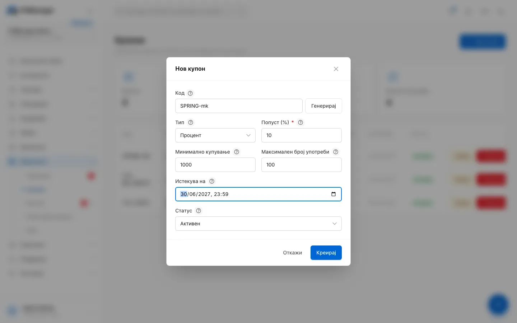Click the Тип label
This screenshot has width=517, height=323.
coord(180,123)
